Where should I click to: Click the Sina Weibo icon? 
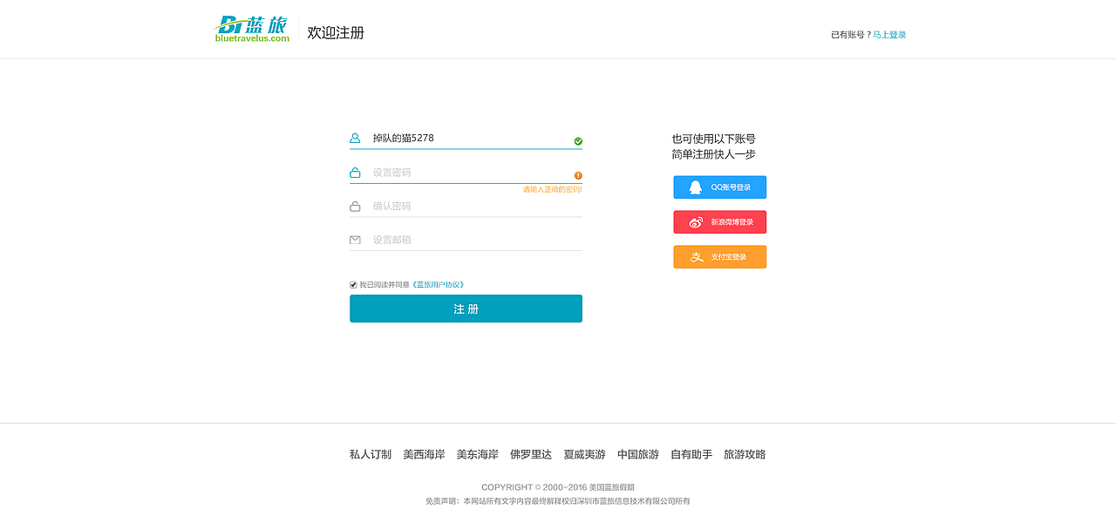[696, 222]
